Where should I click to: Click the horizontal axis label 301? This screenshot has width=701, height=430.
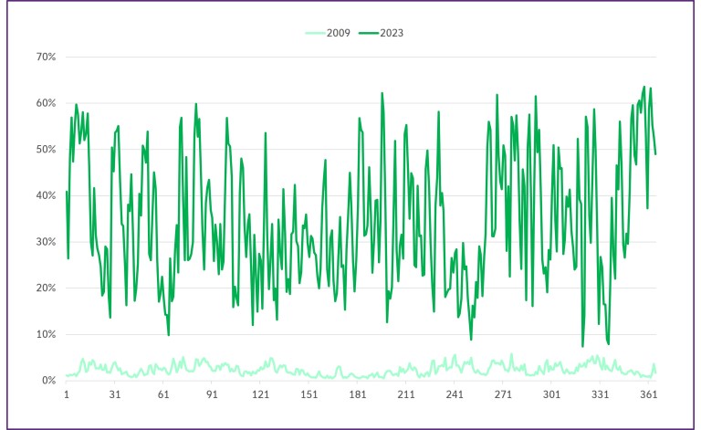point(551,394)
